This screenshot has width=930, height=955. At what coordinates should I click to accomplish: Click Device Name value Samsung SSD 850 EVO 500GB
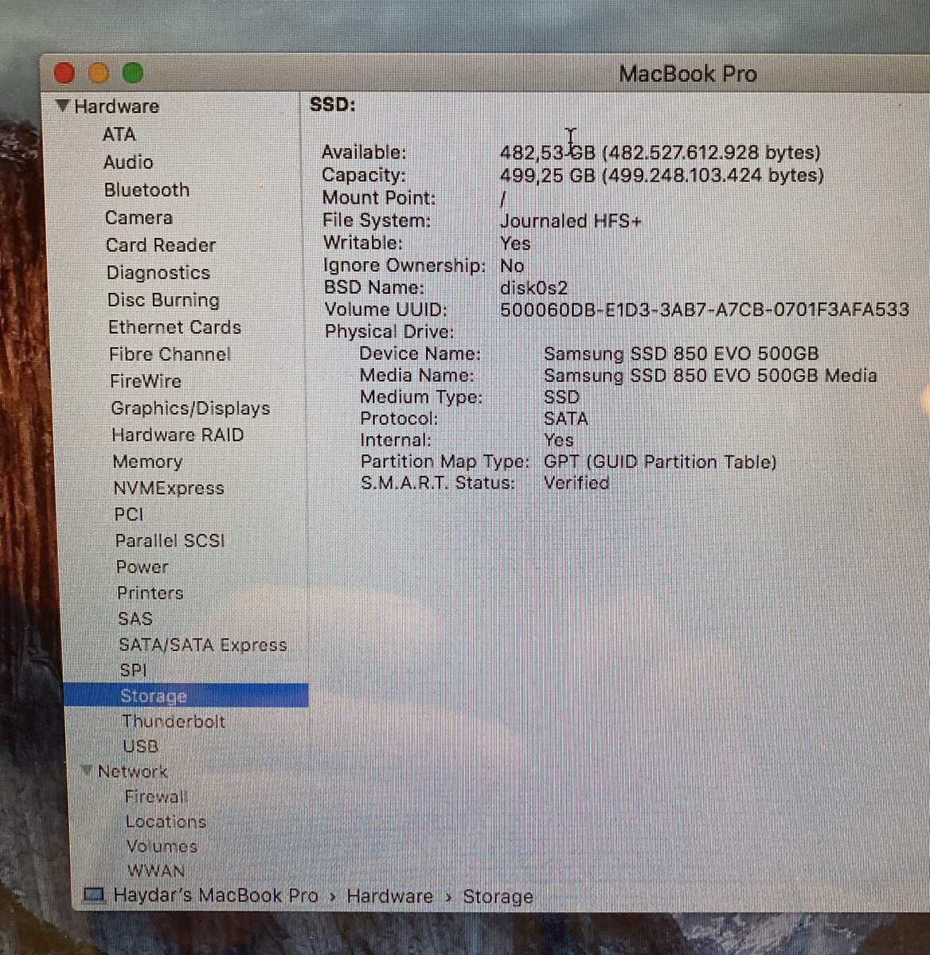click(682, 353)
